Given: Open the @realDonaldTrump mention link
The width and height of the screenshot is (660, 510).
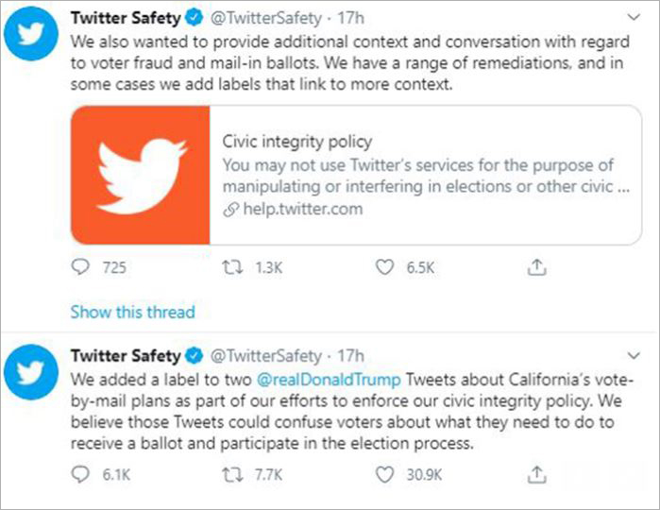Looking at the screenshot, I should 329,380.
